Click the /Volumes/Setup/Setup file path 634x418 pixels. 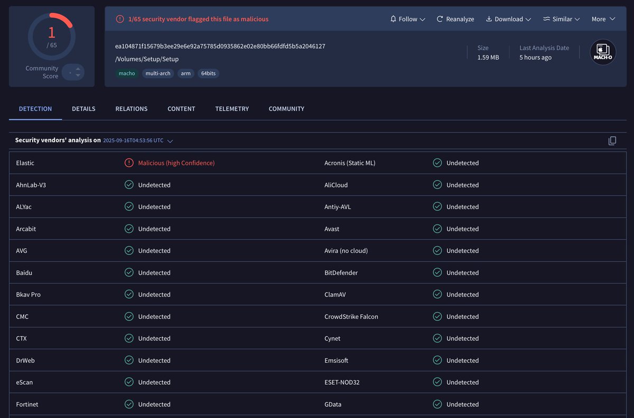pos(147,59)
